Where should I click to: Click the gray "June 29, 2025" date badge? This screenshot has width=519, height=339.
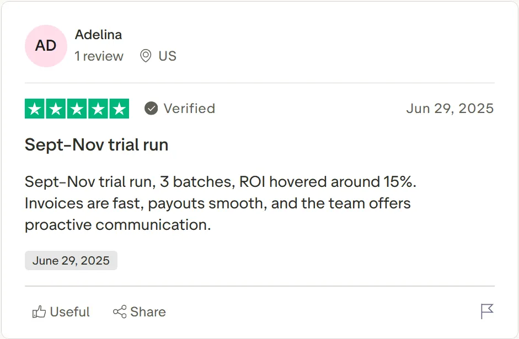click(x=71, y=261)
